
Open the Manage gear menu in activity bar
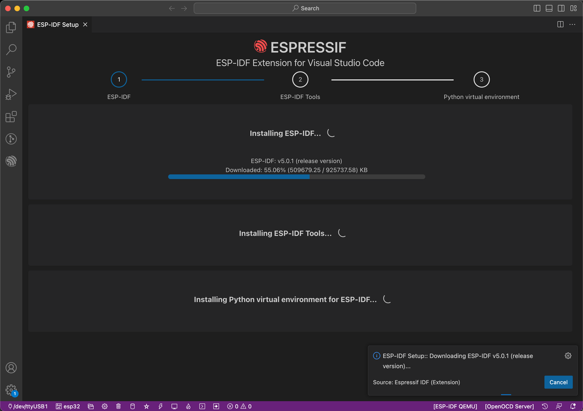click(11, 390)
